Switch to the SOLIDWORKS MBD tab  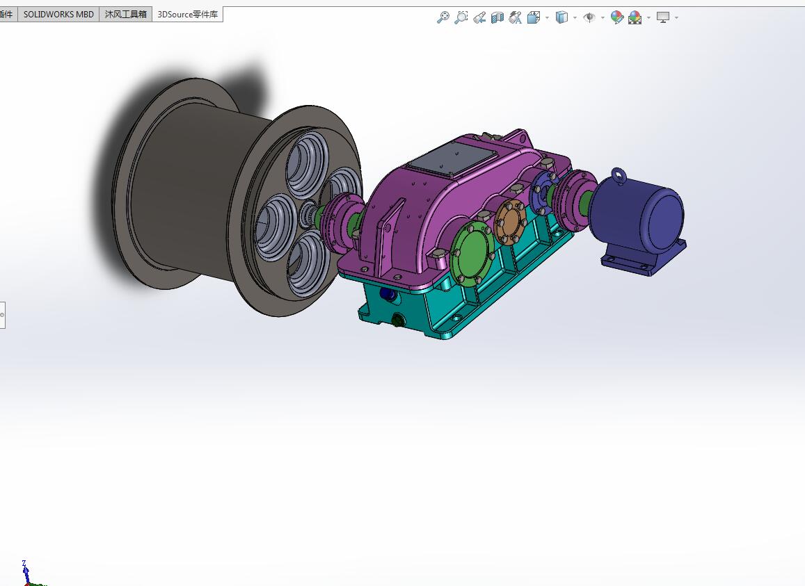58,13
